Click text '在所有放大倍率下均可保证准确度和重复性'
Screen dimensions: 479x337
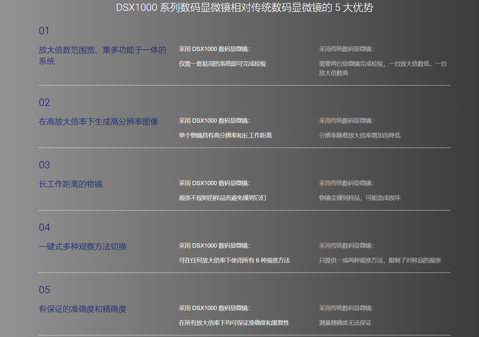tap(234, 323)
